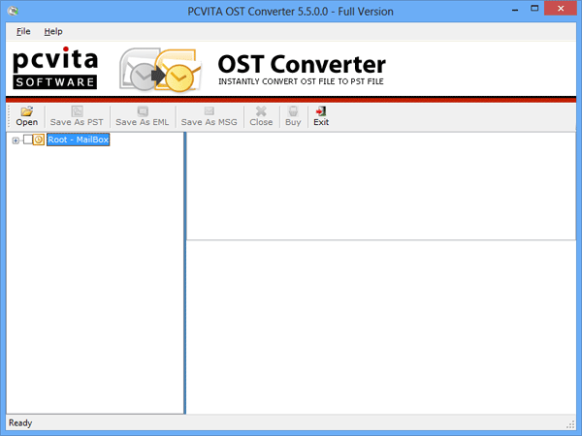Tick the Root - MailBox checkbox
Image resolution: width=582 pixels, height=436 pixels.
click(27, 140)
